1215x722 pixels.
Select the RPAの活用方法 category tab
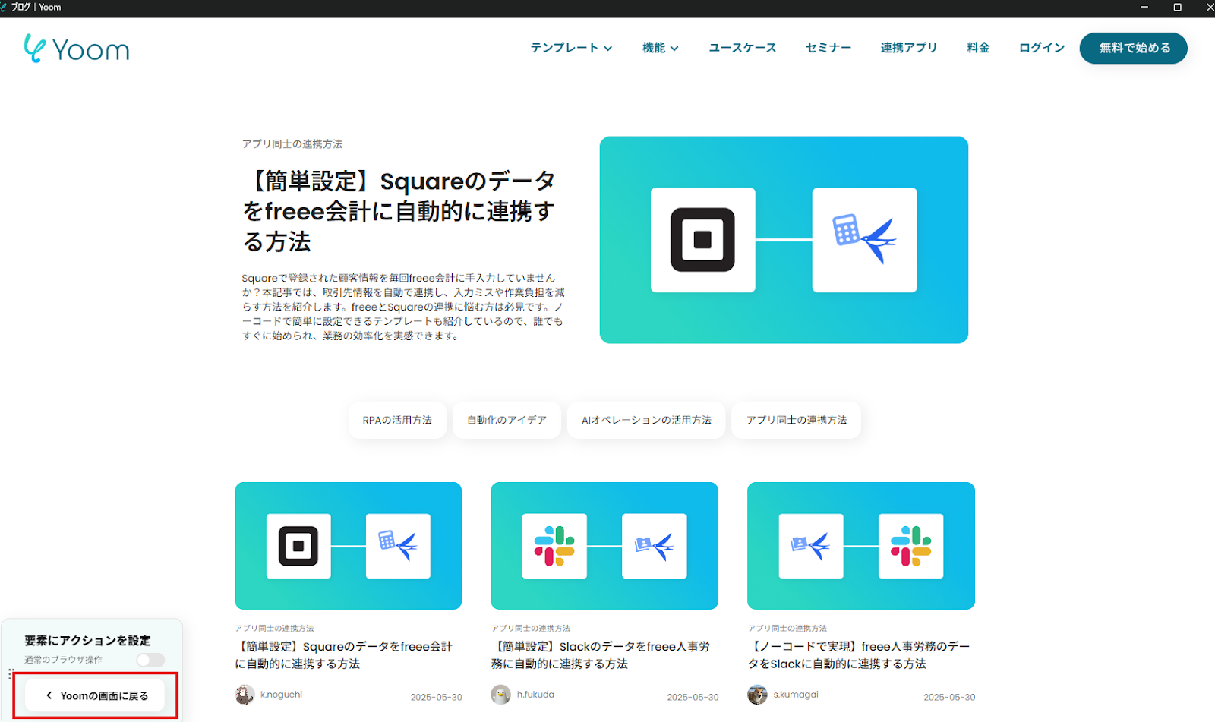coord(397,420)
